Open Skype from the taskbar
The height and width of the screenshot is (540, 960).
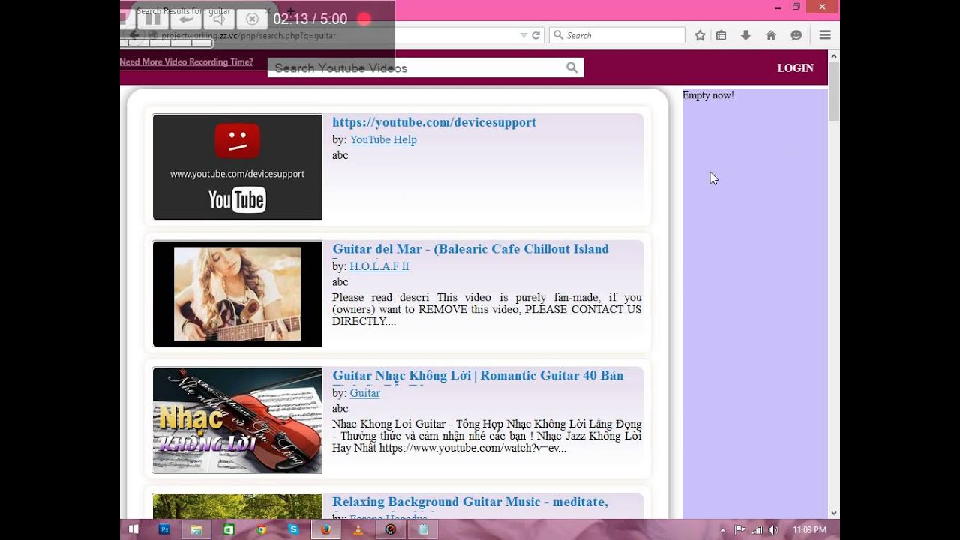[293, 529]
